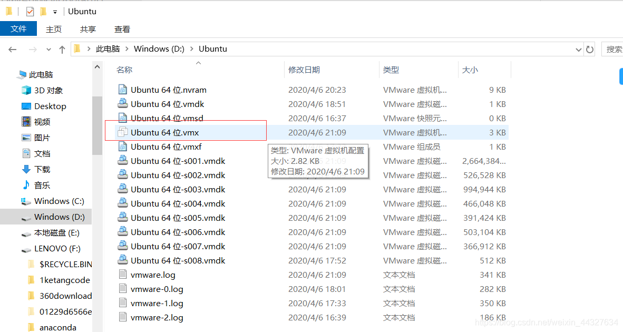Click the Ubuntu 64 位-s003.vmdk icon
623x332 pixels.
[x=123, y=189]
